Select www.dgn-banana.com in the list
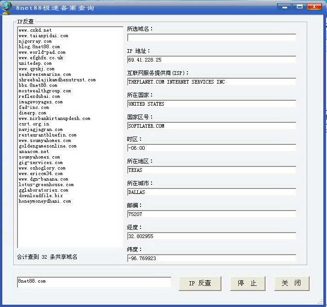 click(43, 179)
